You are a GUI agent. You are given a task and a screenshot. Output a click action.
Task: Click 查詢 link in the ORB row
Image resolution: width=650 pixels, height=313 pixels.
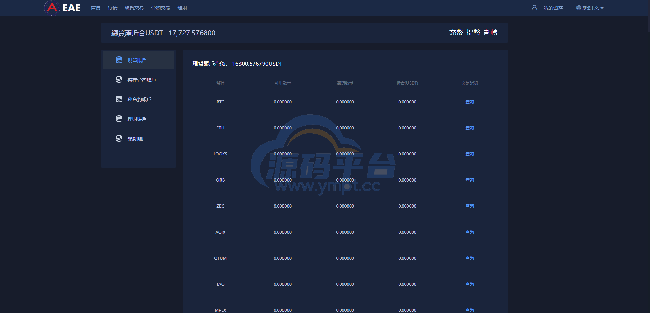point(469,180)
